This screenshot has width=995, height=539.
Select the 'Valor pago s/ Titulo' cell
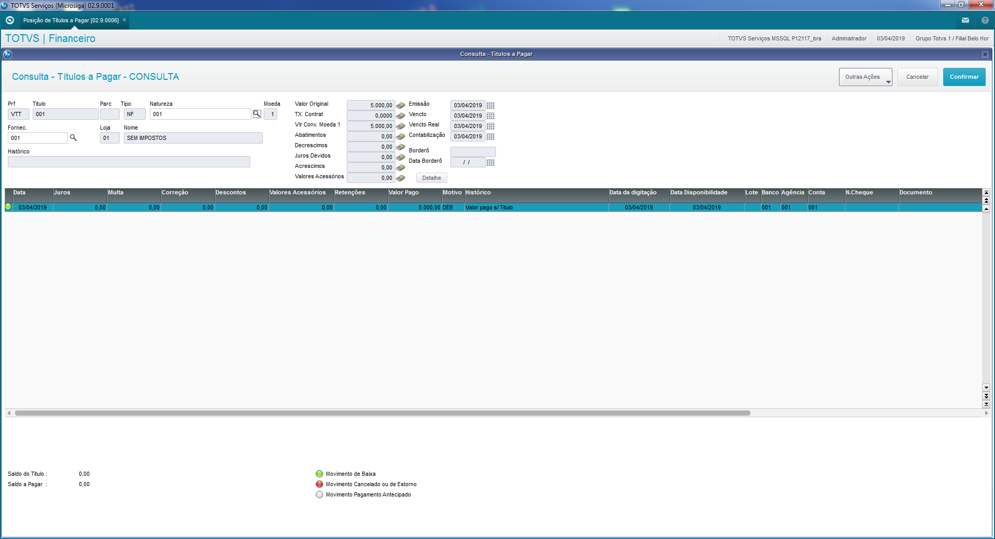[x=536, y=207]
